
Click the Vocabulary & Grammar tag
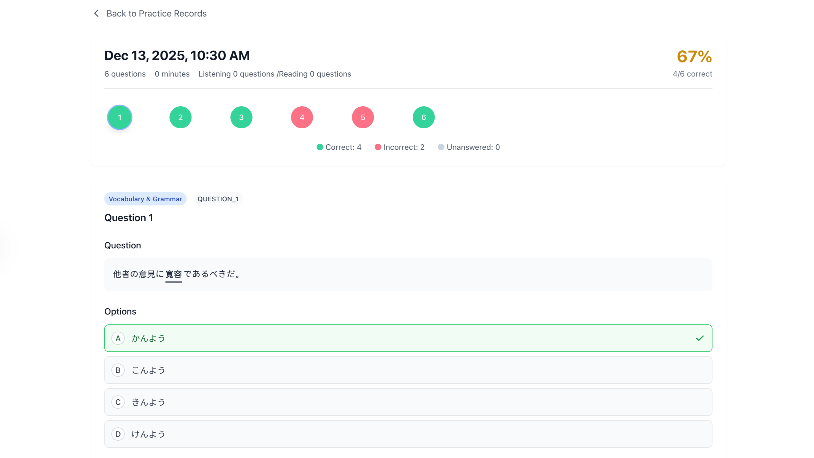pyautogui.click(x=145, y=199)
